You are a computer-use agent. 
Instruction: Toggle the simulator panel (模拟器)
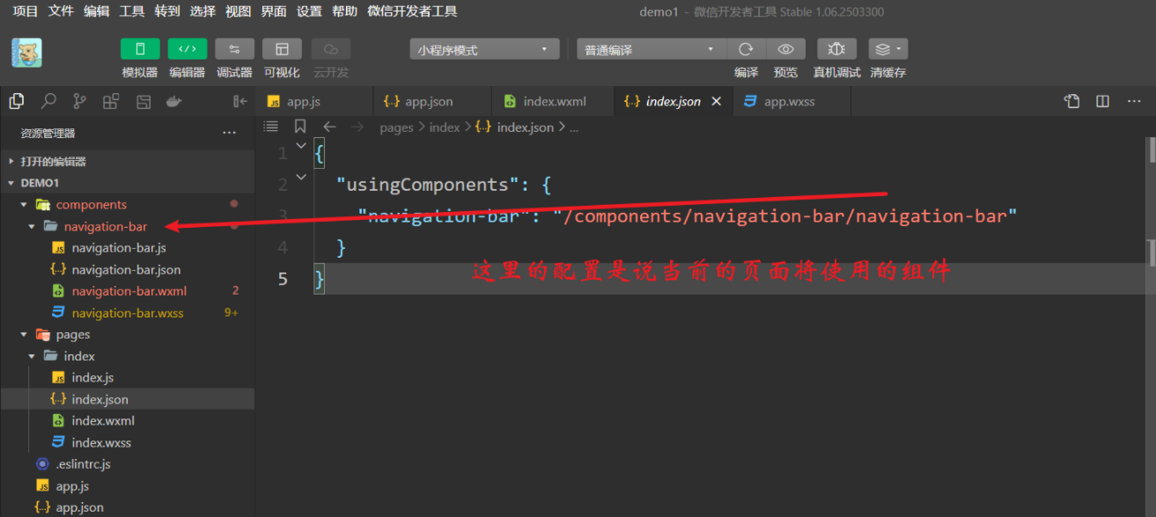(140, 49)
